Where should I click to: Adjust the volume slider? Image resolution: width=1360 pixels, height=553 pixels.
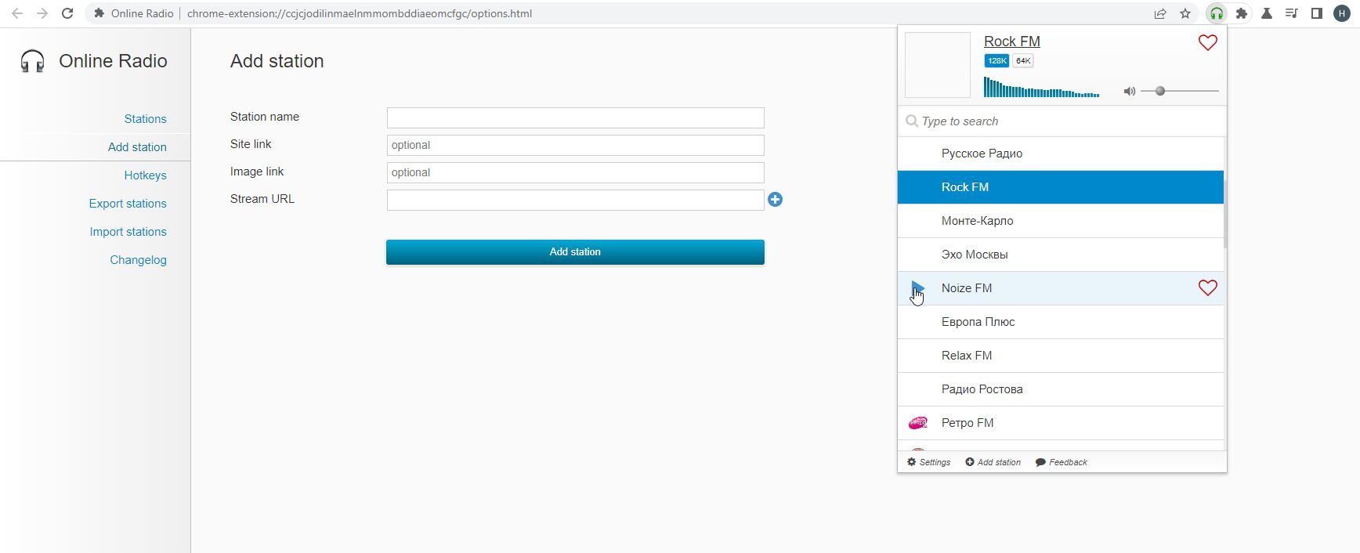[x=1180, y=92]
